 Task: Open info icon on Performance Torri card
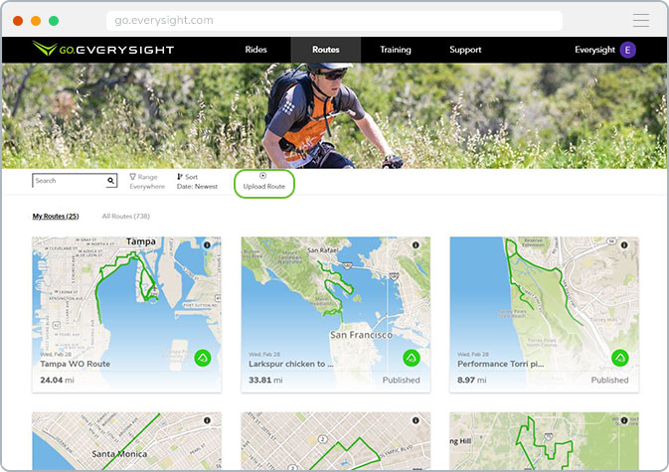point(624,245)
